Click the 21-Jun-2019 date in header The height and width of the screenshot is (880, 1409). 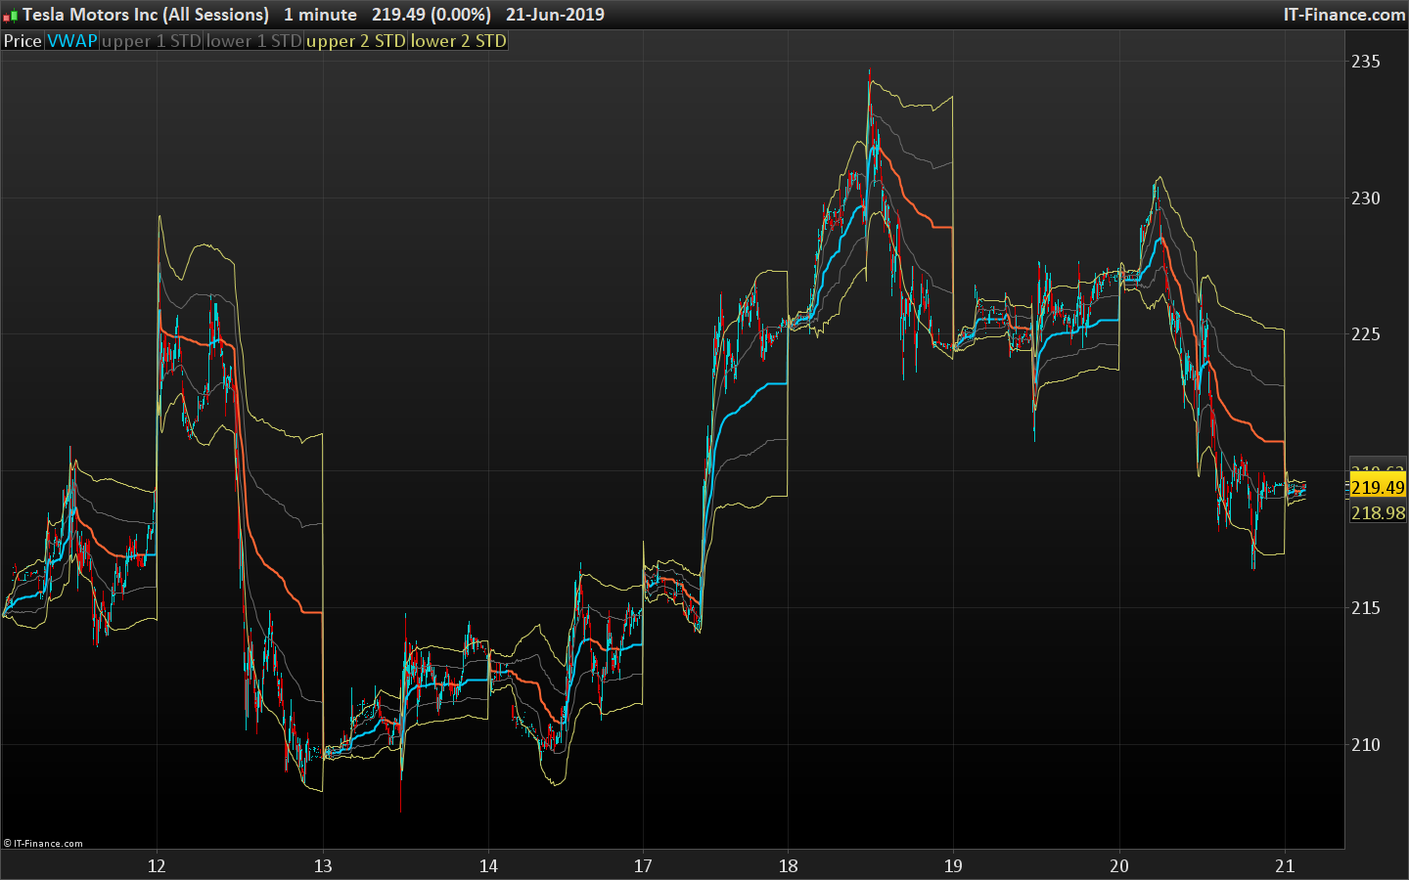pos(555,15)
